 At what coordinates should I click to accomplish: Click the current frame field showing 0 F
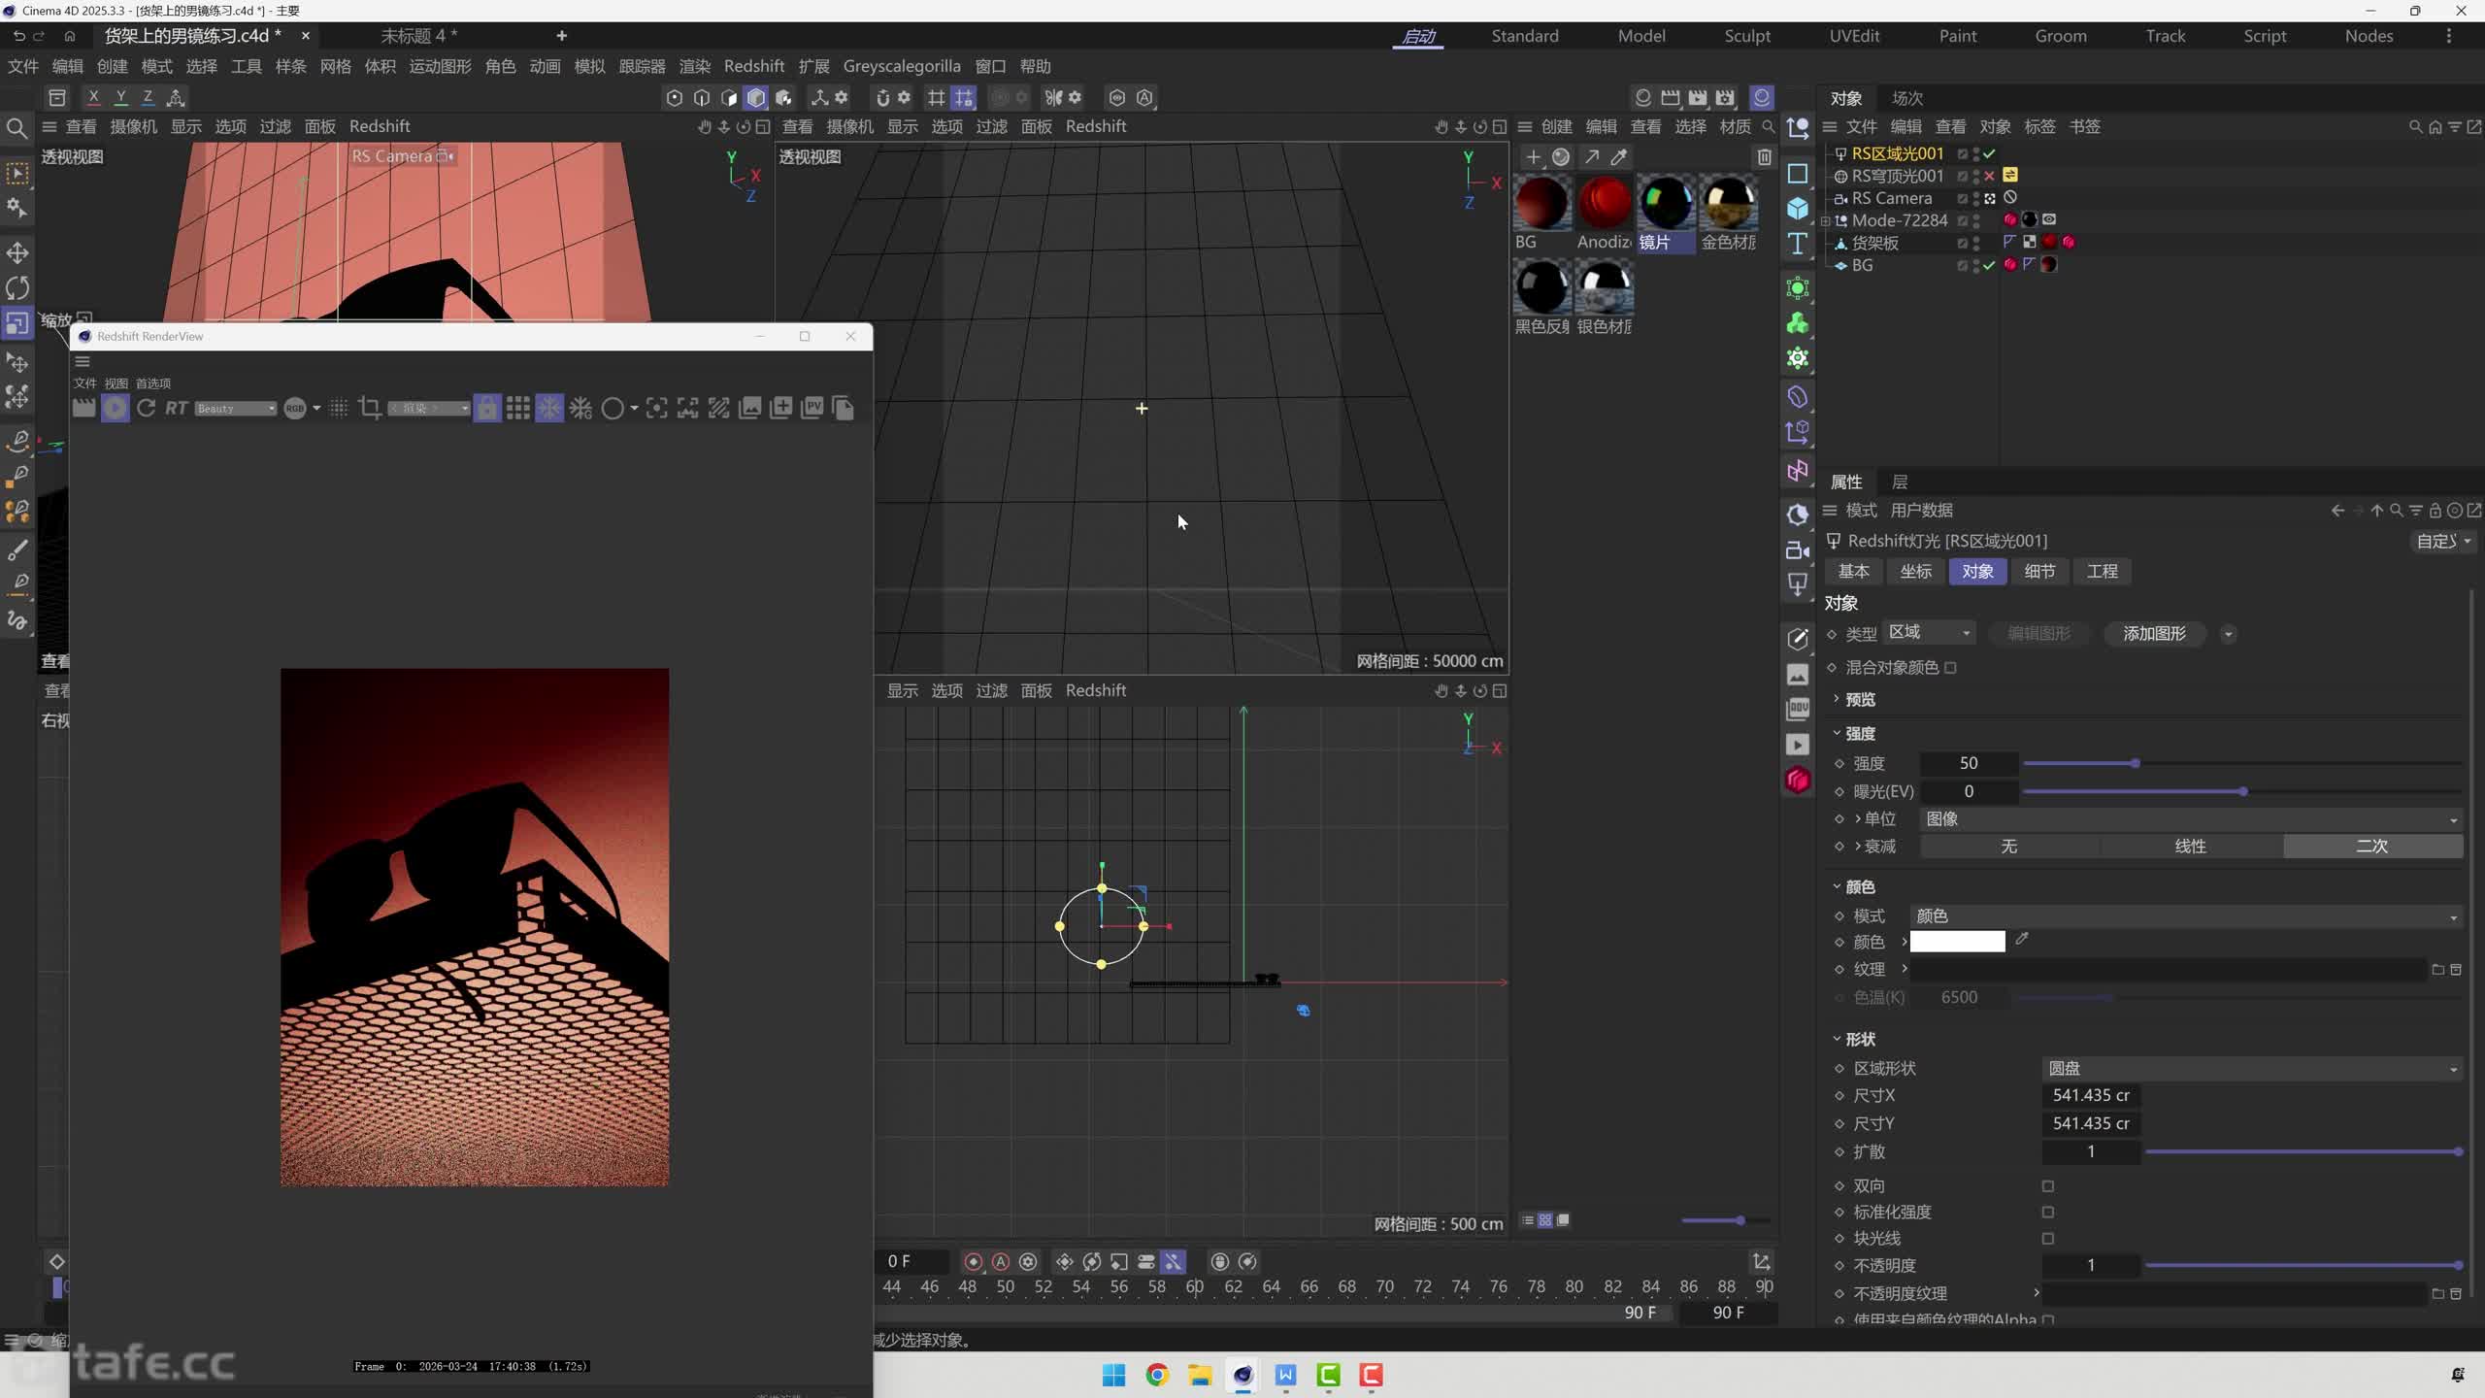tap(914, 1262)
